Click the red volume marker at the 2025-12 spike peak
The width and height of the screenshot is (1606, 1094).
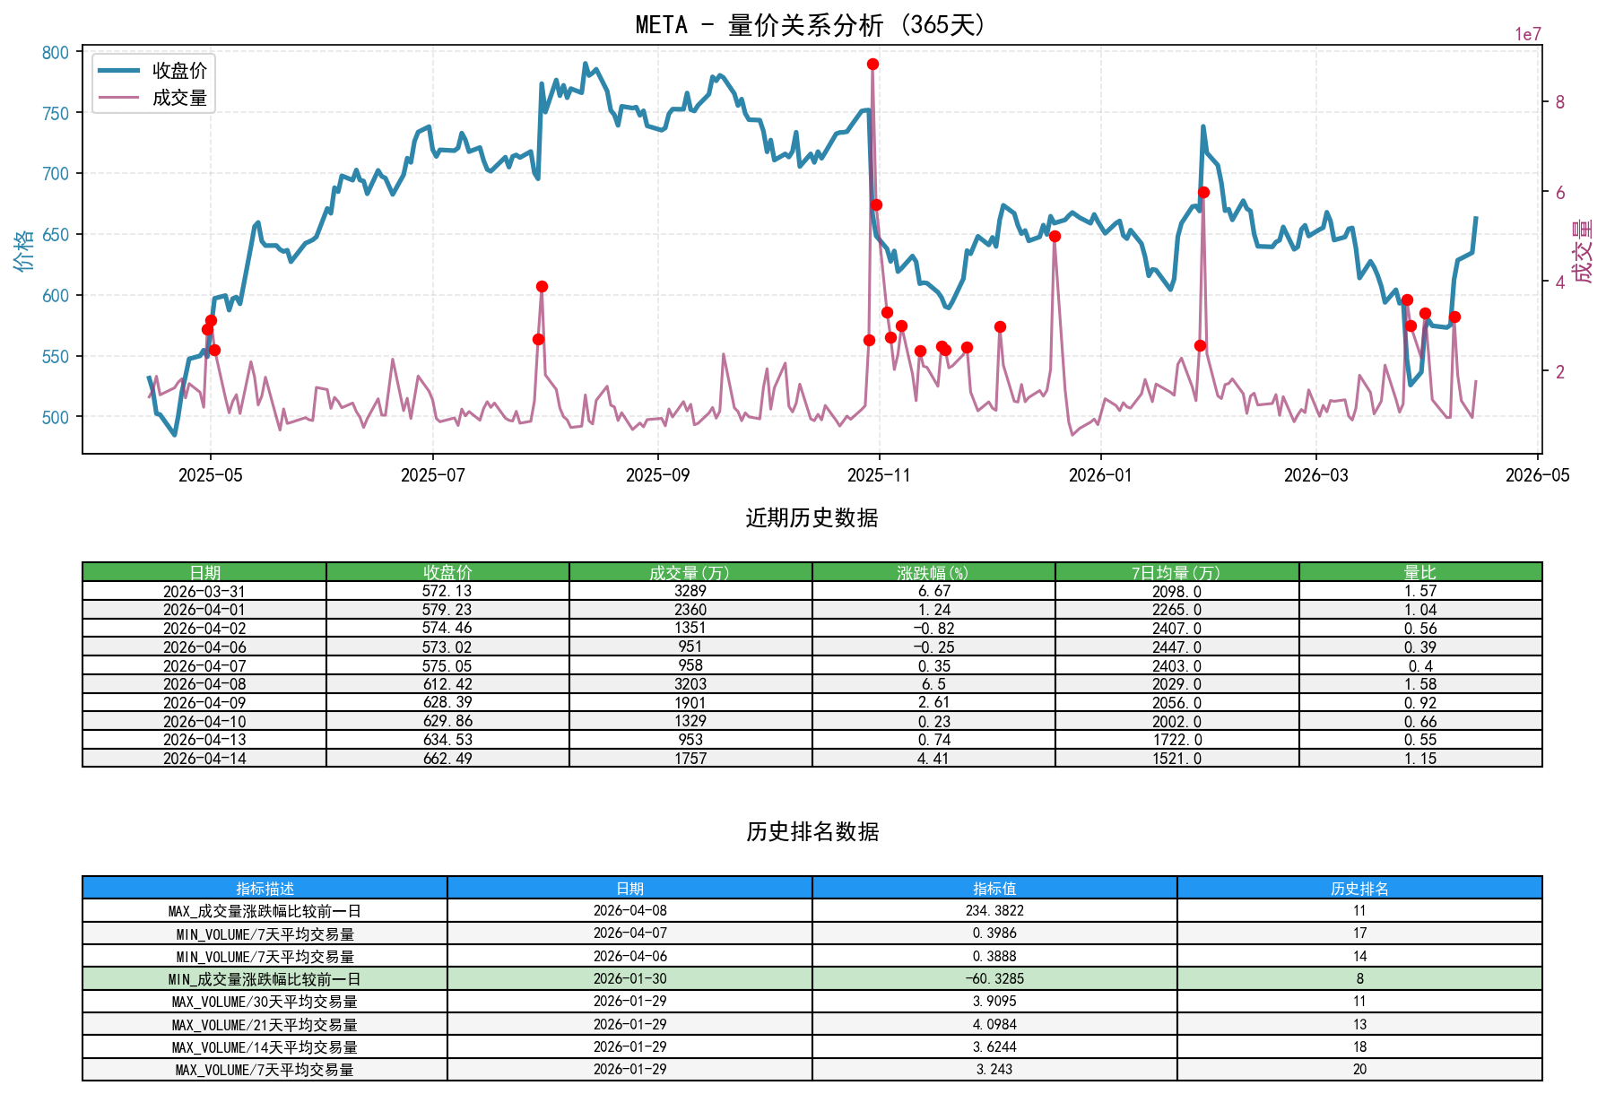1055,237
